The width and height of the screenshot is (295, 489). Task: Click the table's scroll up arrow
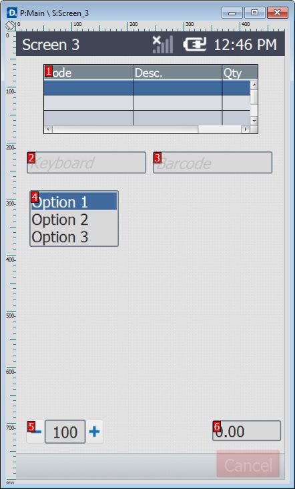(254, 85)
